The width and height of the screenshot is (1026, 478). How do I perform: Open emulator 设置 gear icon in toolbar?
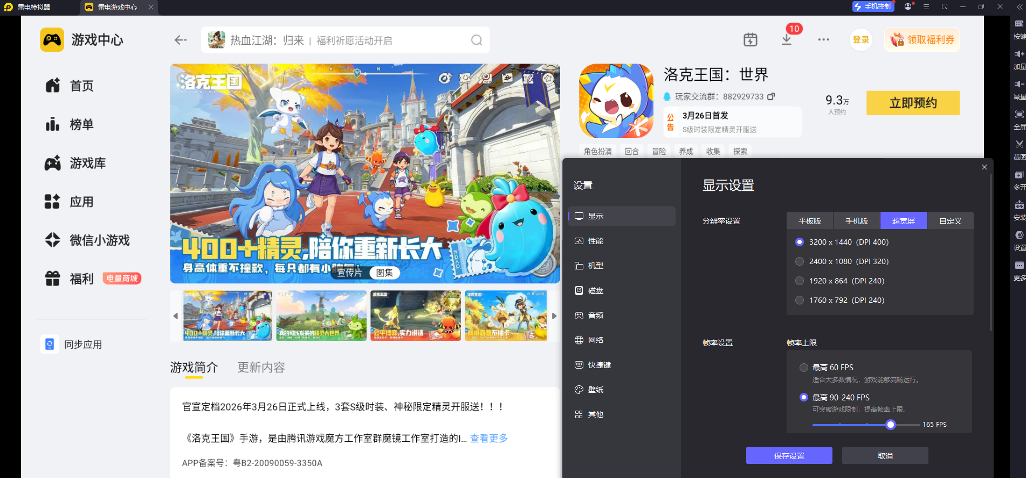(1019, 235)
